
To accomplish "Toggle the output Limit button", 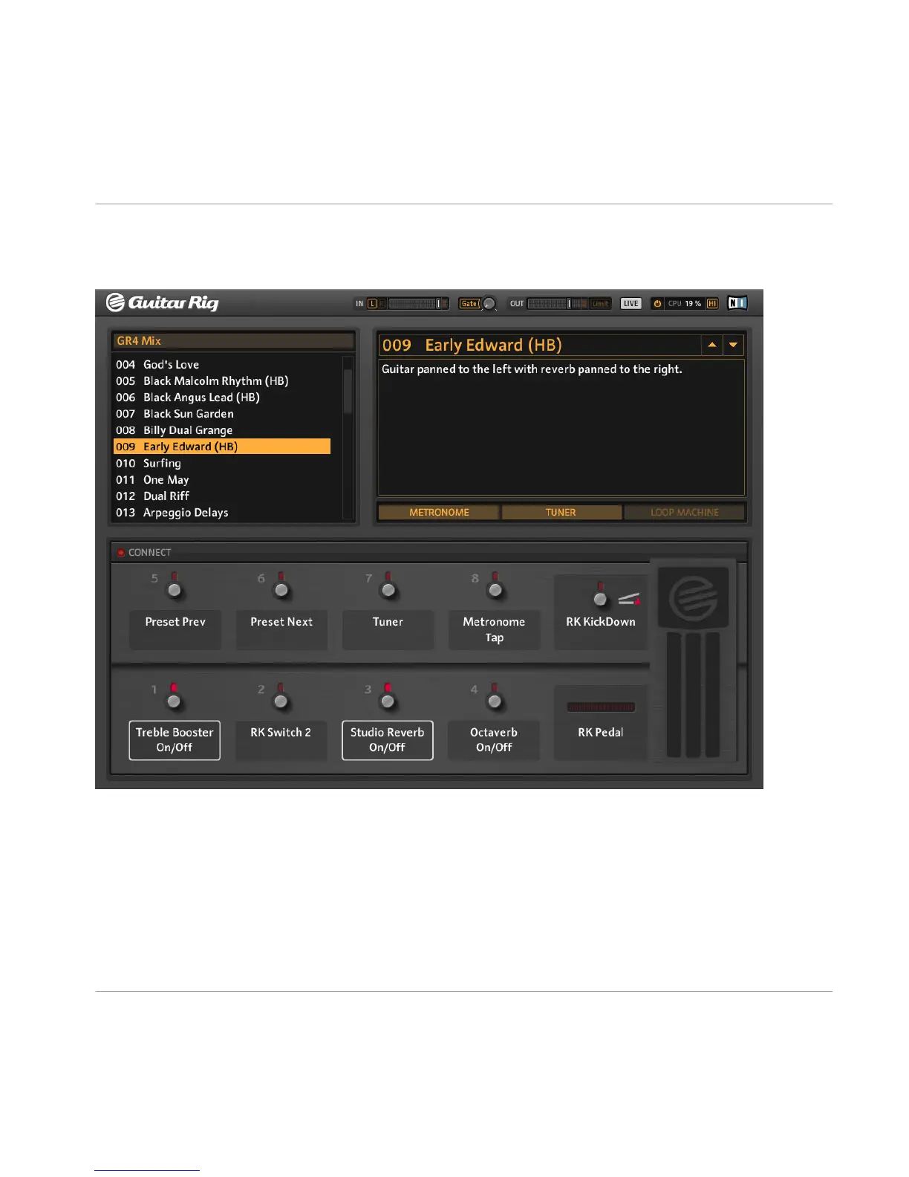I will (600, 303).
